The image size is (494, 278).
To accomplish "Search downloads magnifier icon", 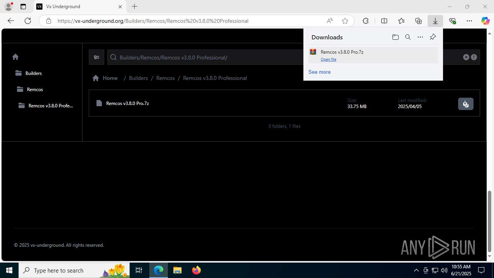I will pyautogui.click(x=408, y=37).
